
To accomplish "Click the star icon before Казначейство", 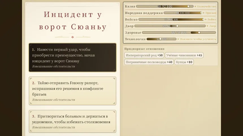I will click(x=195, y=6).
